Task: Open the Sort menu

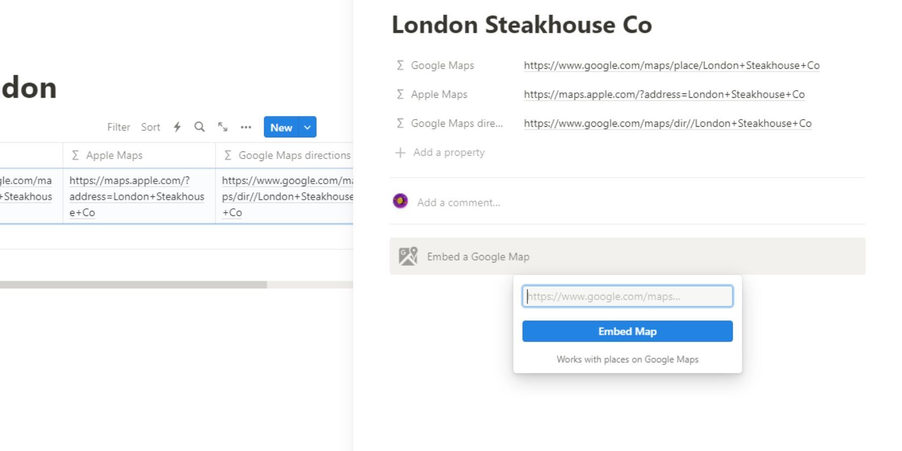Action: coord(150,127)
